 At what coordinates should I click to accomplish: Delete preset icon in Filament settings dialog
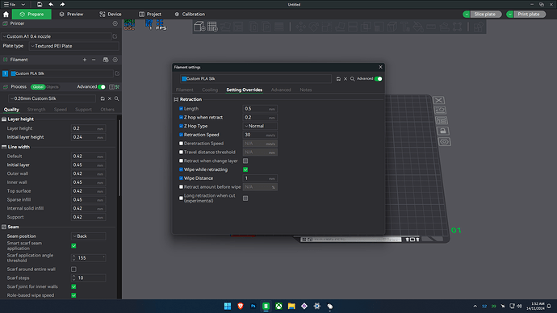click(346, 79)
